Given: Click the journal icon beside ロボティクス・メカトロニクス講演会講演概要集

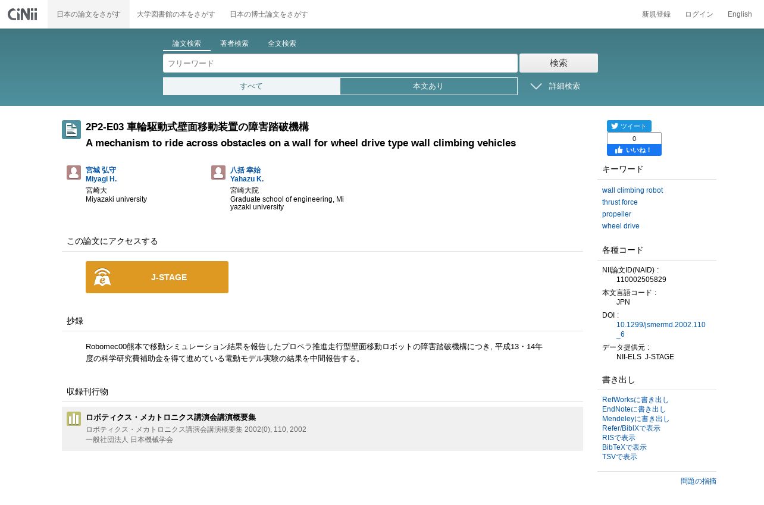Looking at the screenshot, I should click(74, 419).
